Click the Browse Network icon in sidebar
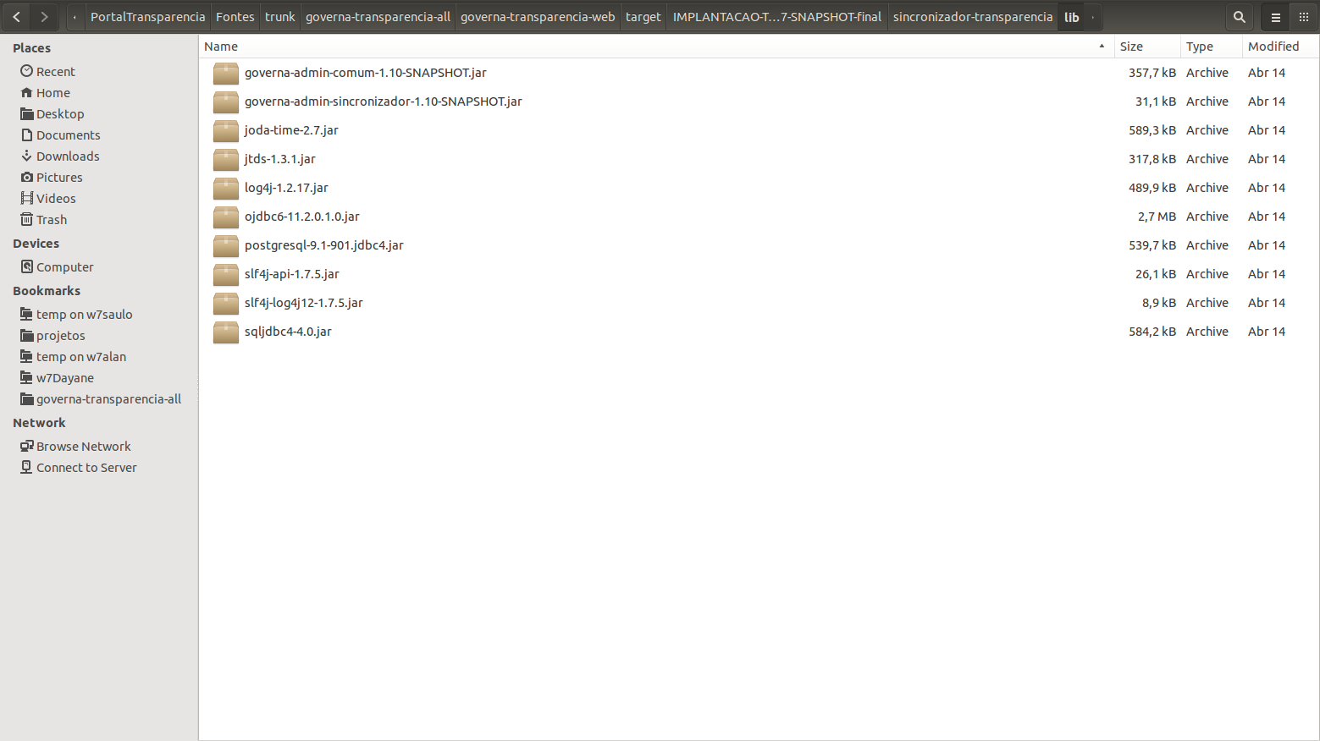 pos(27,446)
